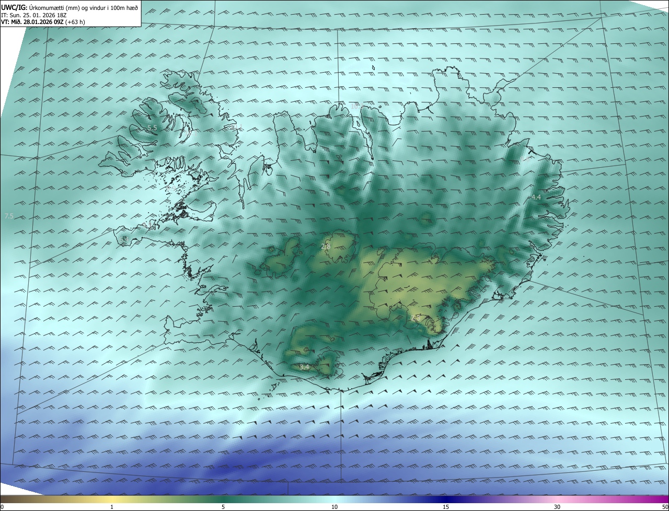Click the 4.4 value in eastern Iceland
Viewport: 669px width, 511px height.
click(x=536, y=198)
